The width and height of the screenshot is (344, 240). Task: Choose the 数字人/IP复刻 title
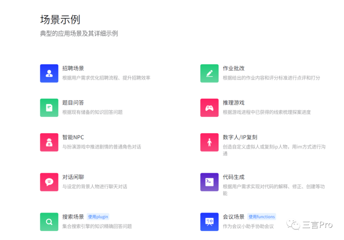pyautogui.click(x=240, y=137)
